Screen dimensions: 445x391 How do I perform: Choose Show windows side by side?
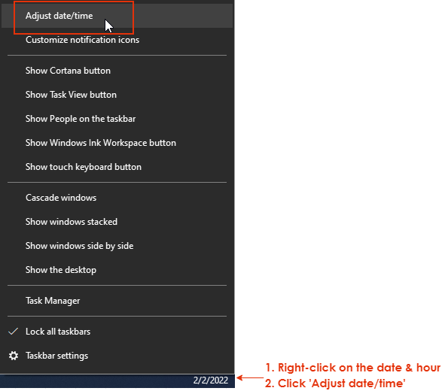[x=117, y=246]
